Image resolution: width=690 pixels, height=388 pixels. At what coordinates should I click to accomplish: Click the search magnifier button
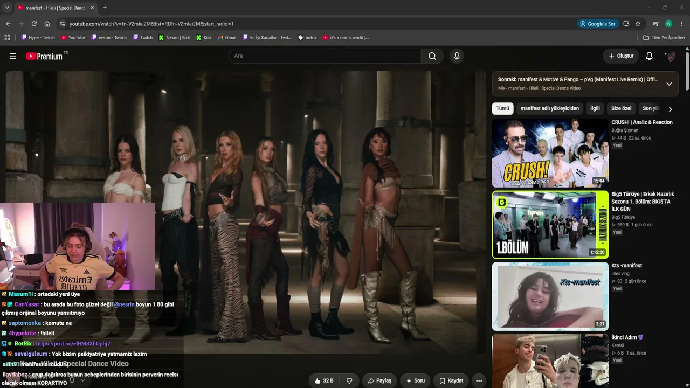click(432, 56)
